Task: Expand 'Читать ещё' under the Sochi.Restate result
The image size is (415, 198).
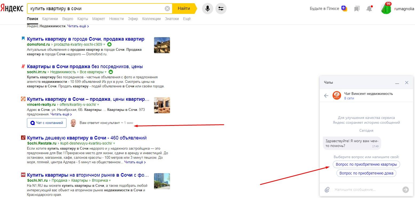Action: (135, 162)
